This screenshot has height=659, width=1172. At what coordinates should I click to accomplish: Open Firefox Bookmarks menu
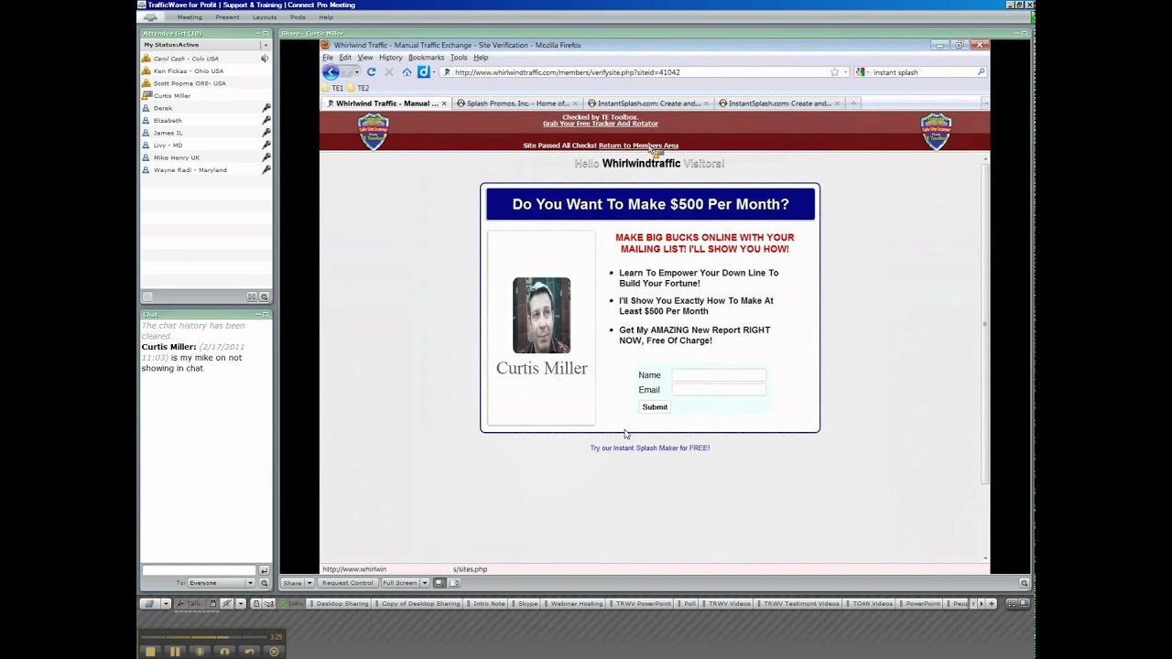426,58
